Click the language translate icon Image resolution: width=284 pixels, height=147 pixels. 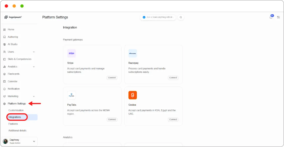[278, 17]
